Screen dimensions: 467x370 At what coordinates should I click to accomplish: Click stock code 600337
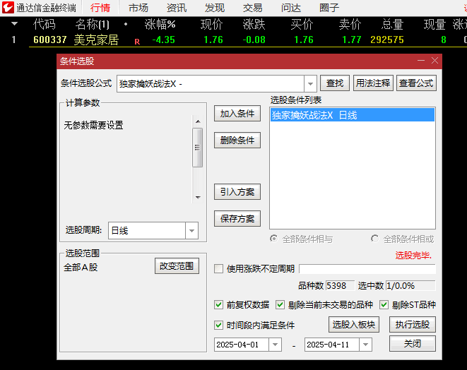click(x=49, y=40)
